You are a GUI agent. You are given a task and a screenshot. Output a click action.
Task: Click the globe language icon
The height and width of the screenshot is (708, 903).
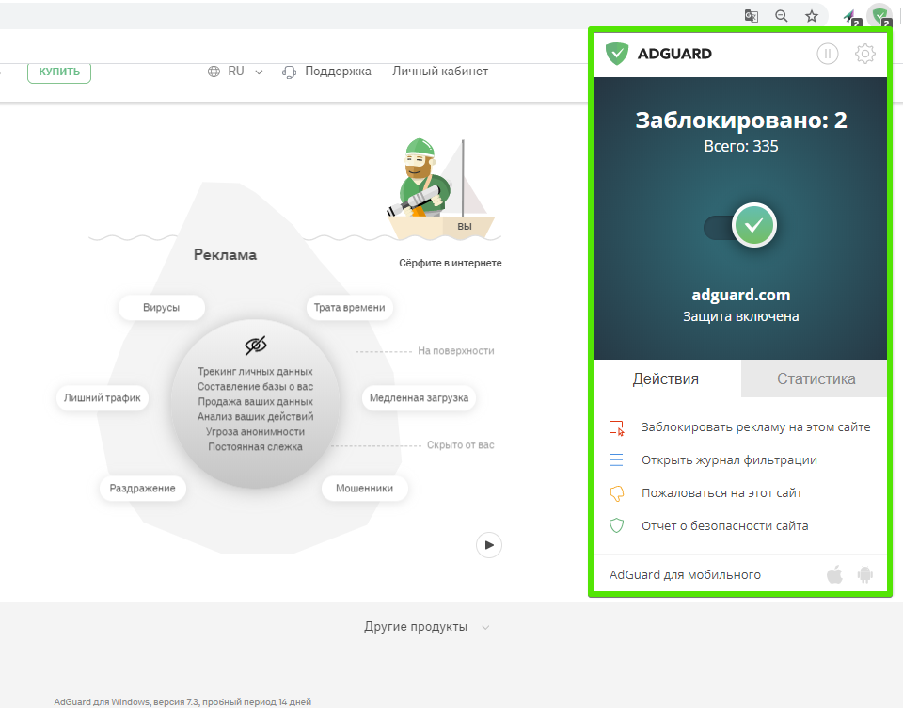(x=214, y=72)
